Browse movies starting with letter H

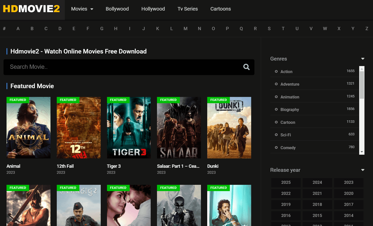click(x=116, y=29)
